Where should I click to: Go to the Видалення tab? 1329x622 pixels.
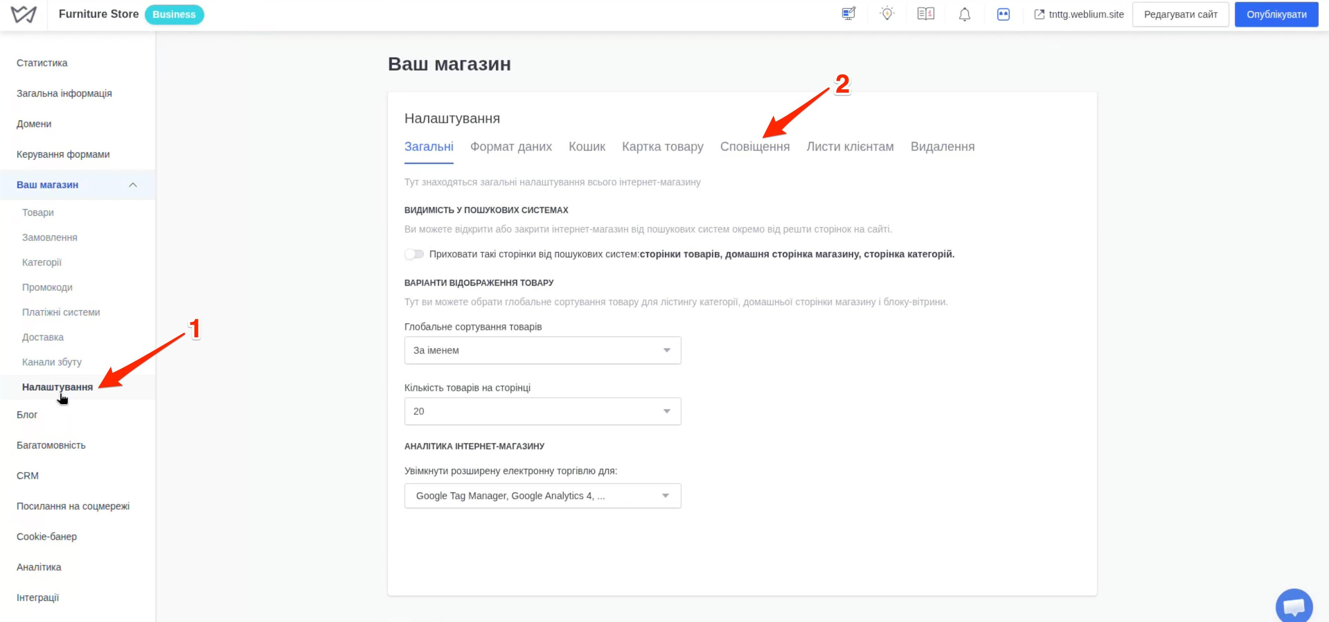(942, 147)
